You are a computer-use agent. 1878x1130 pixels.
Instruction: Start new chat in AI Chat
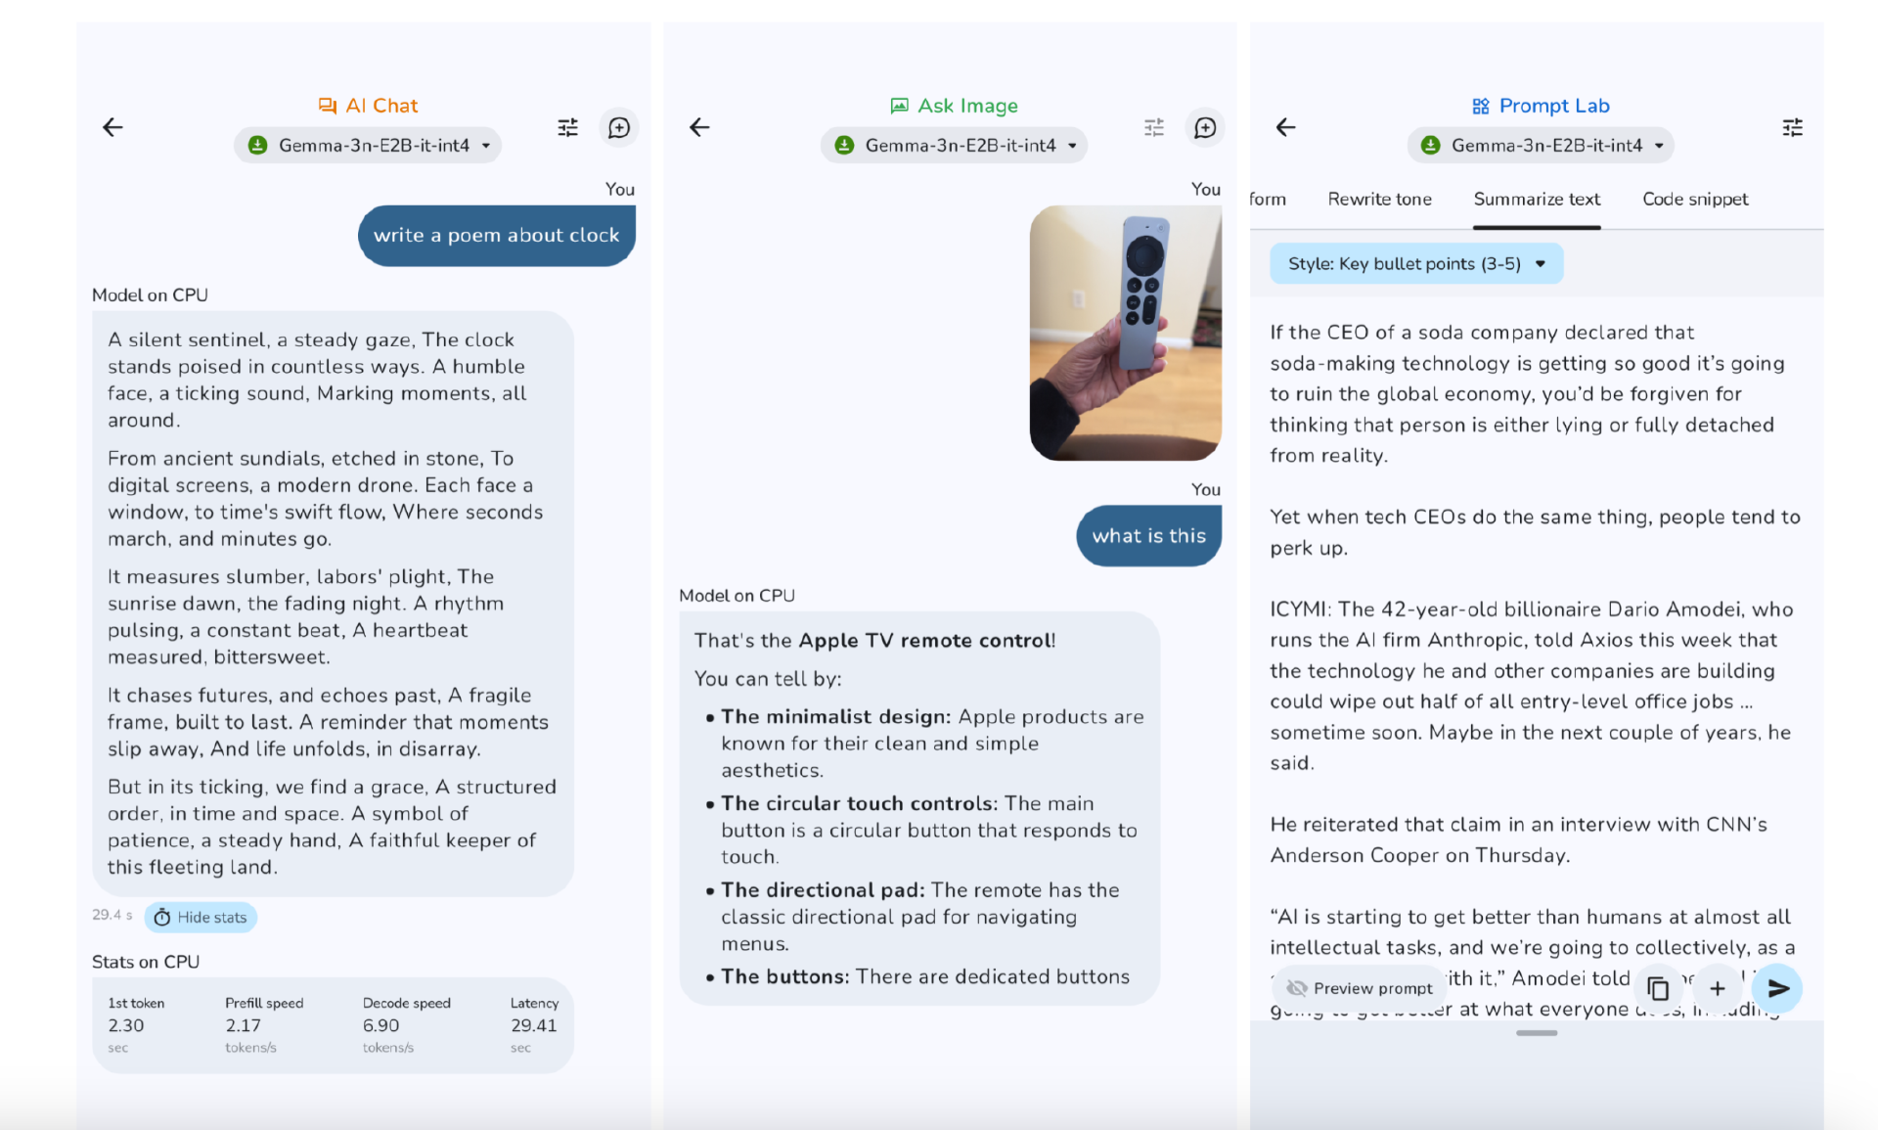point(619,127)
